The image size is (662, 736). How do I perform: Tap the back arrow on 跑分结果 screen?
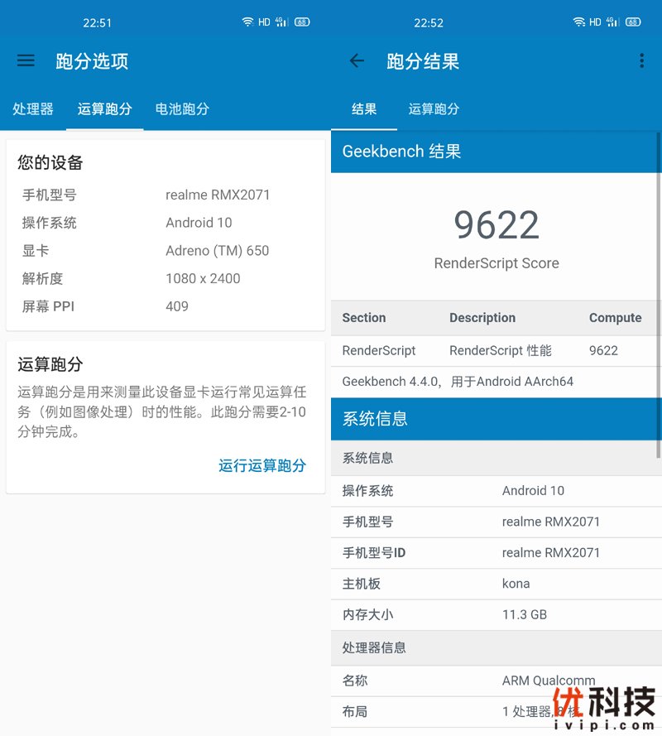point(356,60)
